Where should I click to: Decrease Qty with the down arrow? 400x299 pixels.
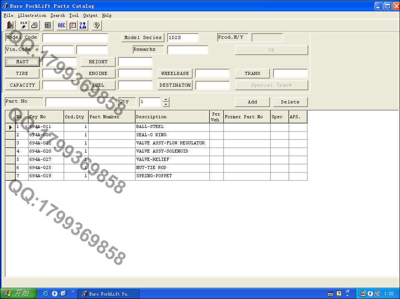166,104
